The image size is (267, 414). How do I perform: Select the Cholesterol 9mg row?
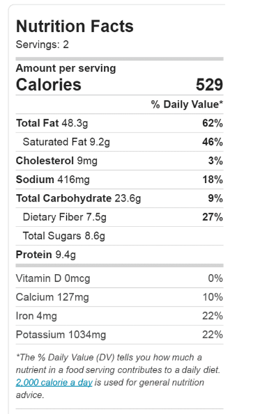coord(120,161)
